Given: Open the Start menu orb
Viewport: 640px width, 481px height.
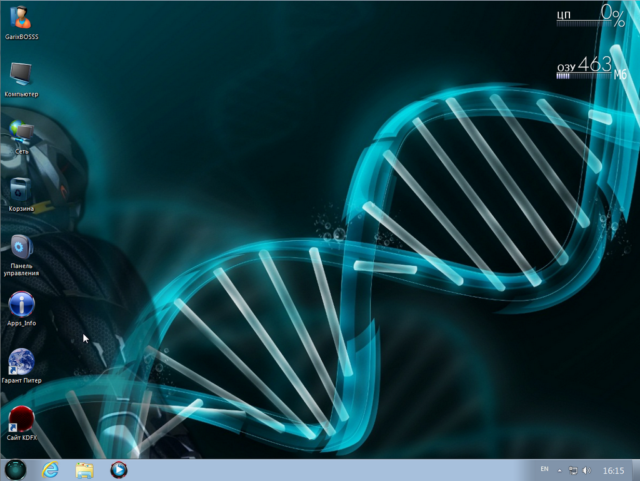Looking at the screenshot, I should tap(16, 470).
